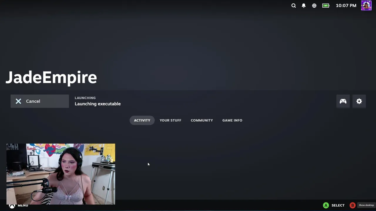Cancel the JadeEmpire launch

(x=40, y=101)
